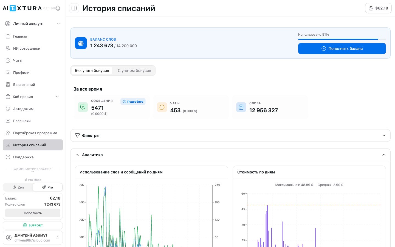Screen dimensions: 395x247
Task: Click the Рассылки envelope icon
Action: 8,121
